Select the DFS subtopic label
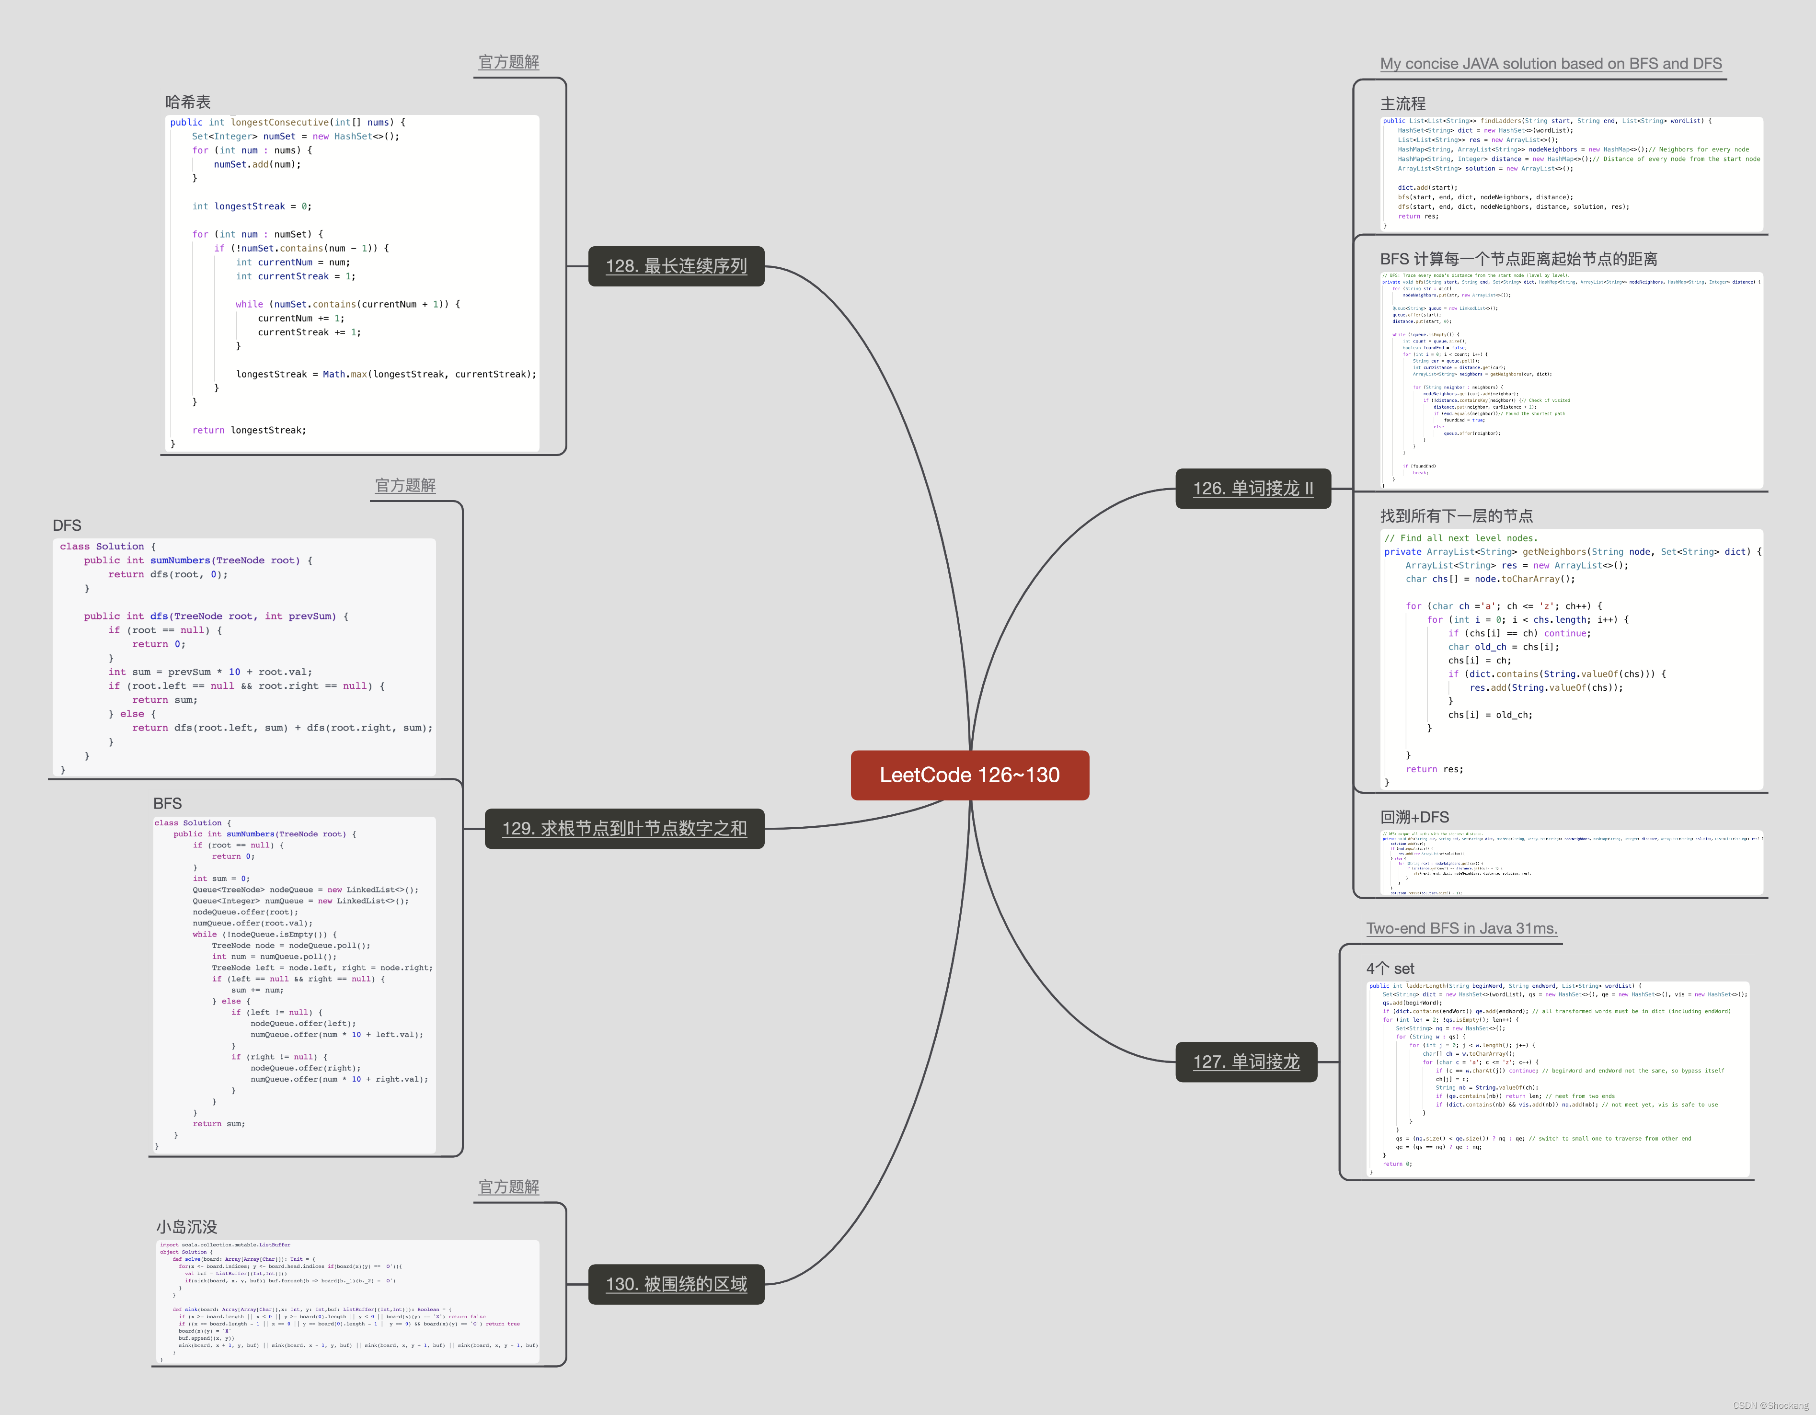 68,525
